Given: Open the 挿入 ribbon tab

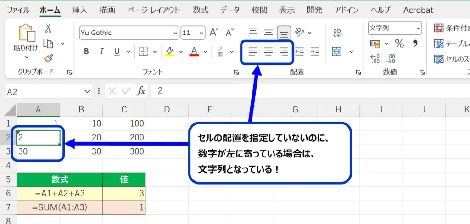Looking at the screenshot, I should (80, 10).
